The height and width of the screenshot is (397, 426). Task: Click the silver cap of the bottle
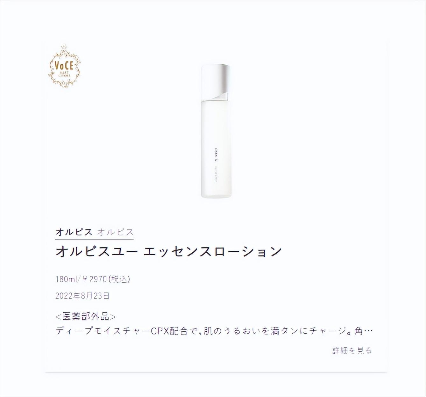point(216,82)
